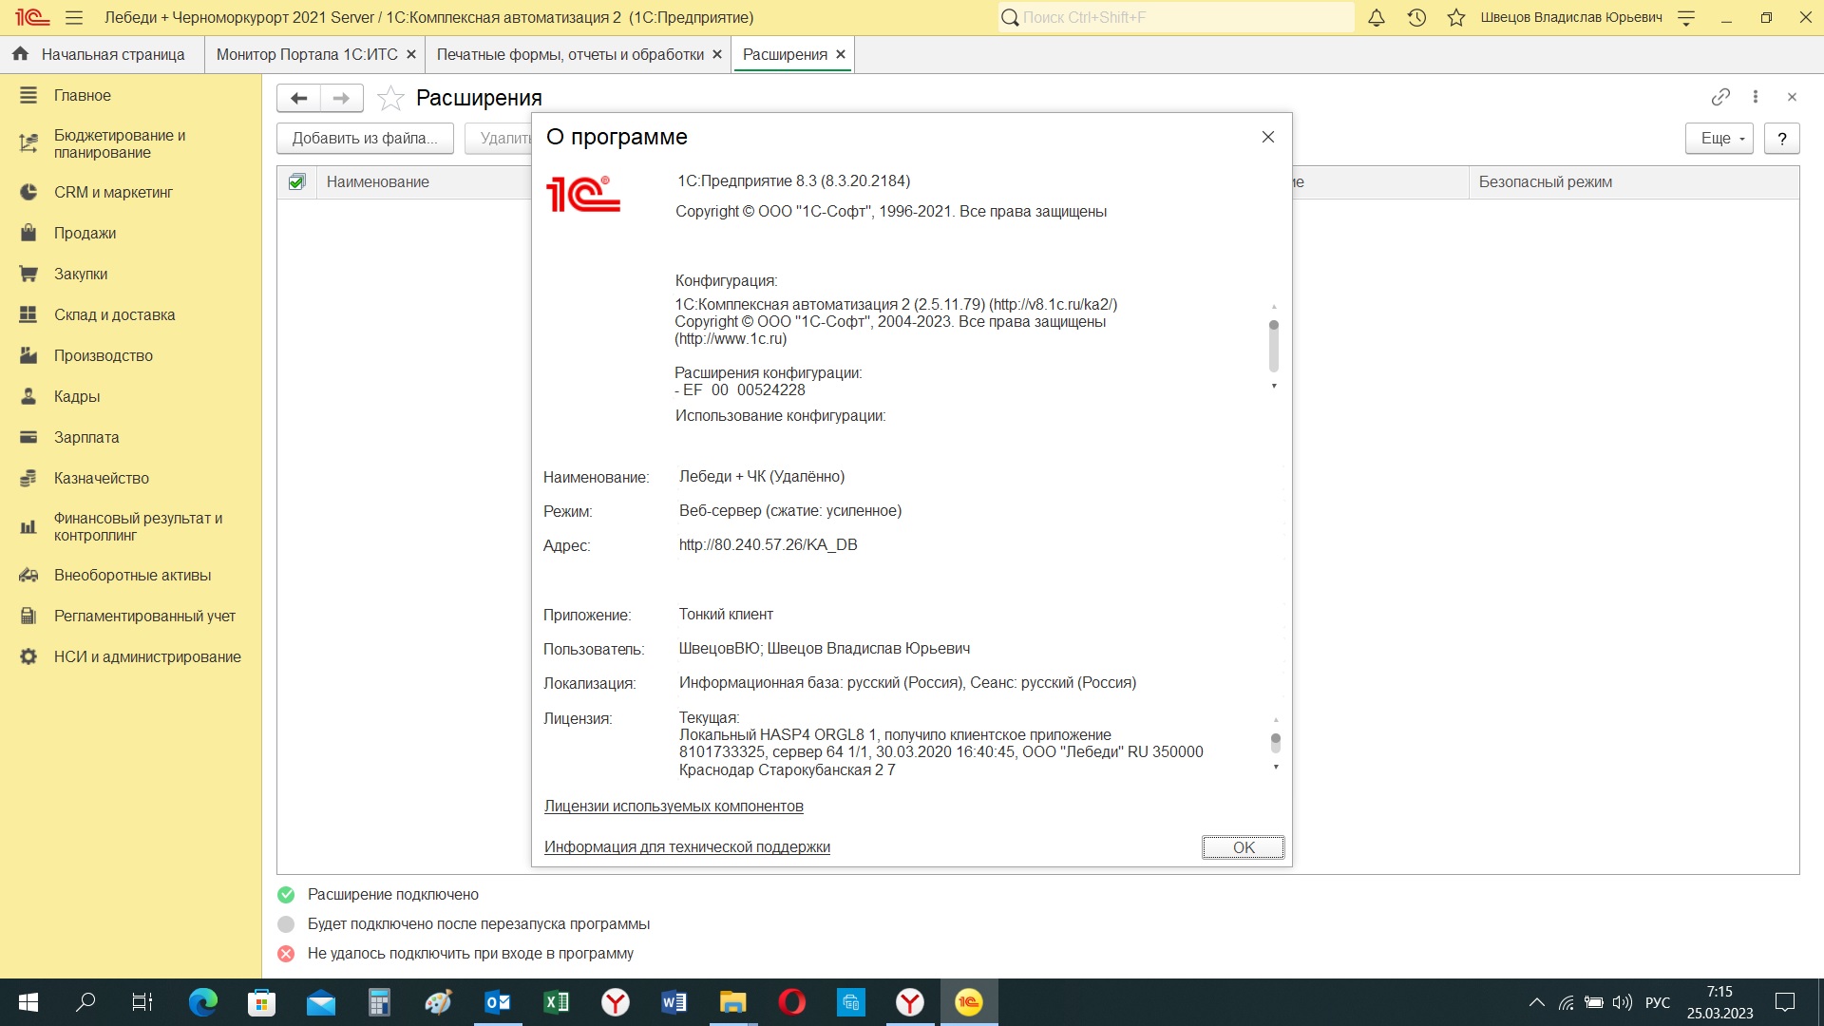The image size is (1824, 1026).
Task: Click in the search field Поиск Ctrl+Shift+F
Action: 1176,17
